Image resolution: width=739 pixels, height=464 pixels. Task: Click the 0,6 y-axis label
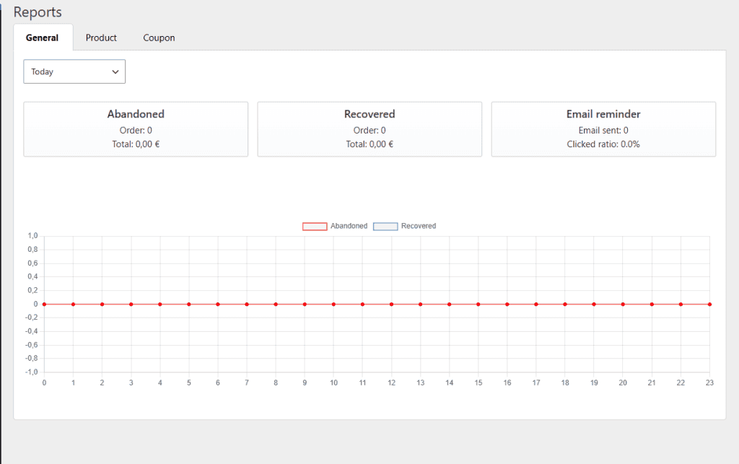[32, 263]
